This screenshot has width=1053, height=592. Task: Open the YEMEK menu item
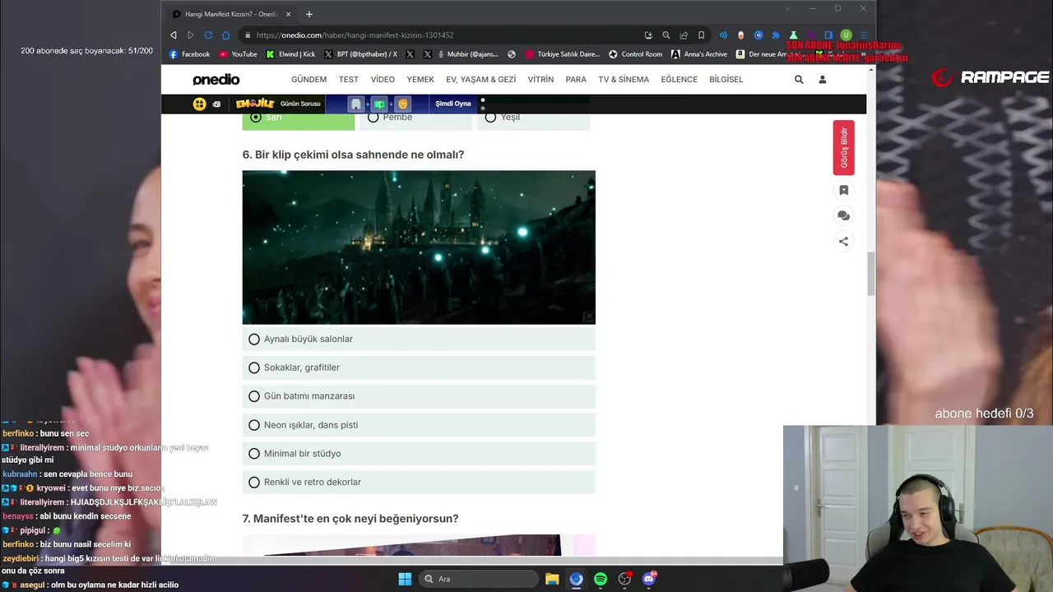pyautogui.click(x=420, y=80)
